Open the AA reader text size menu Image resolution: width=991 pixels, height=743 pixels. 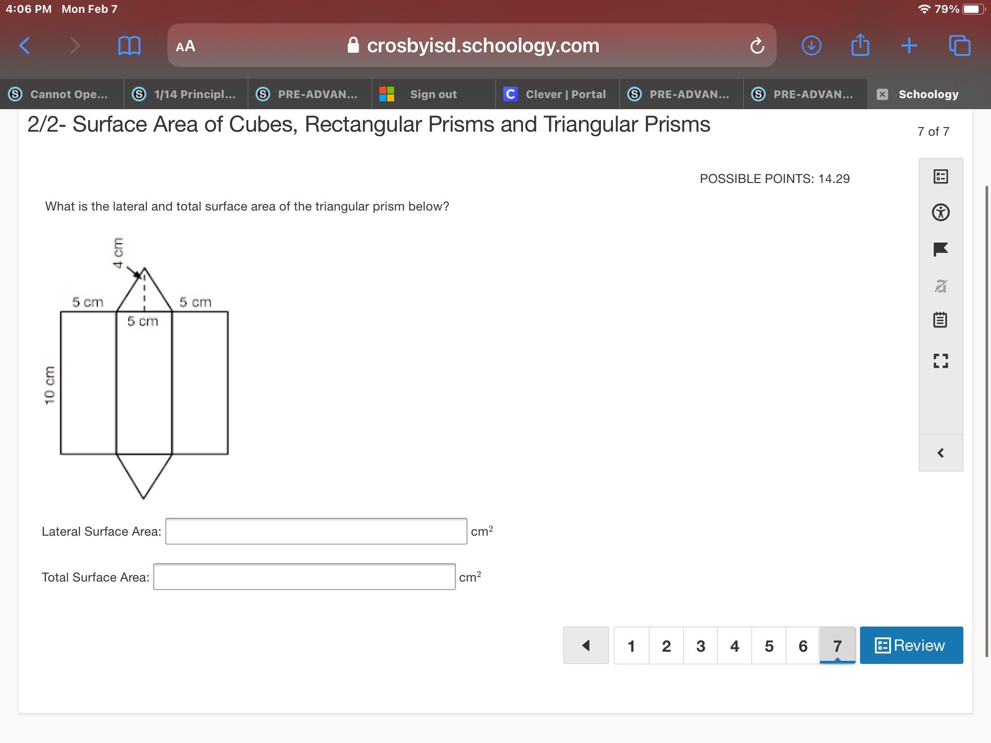185,46
